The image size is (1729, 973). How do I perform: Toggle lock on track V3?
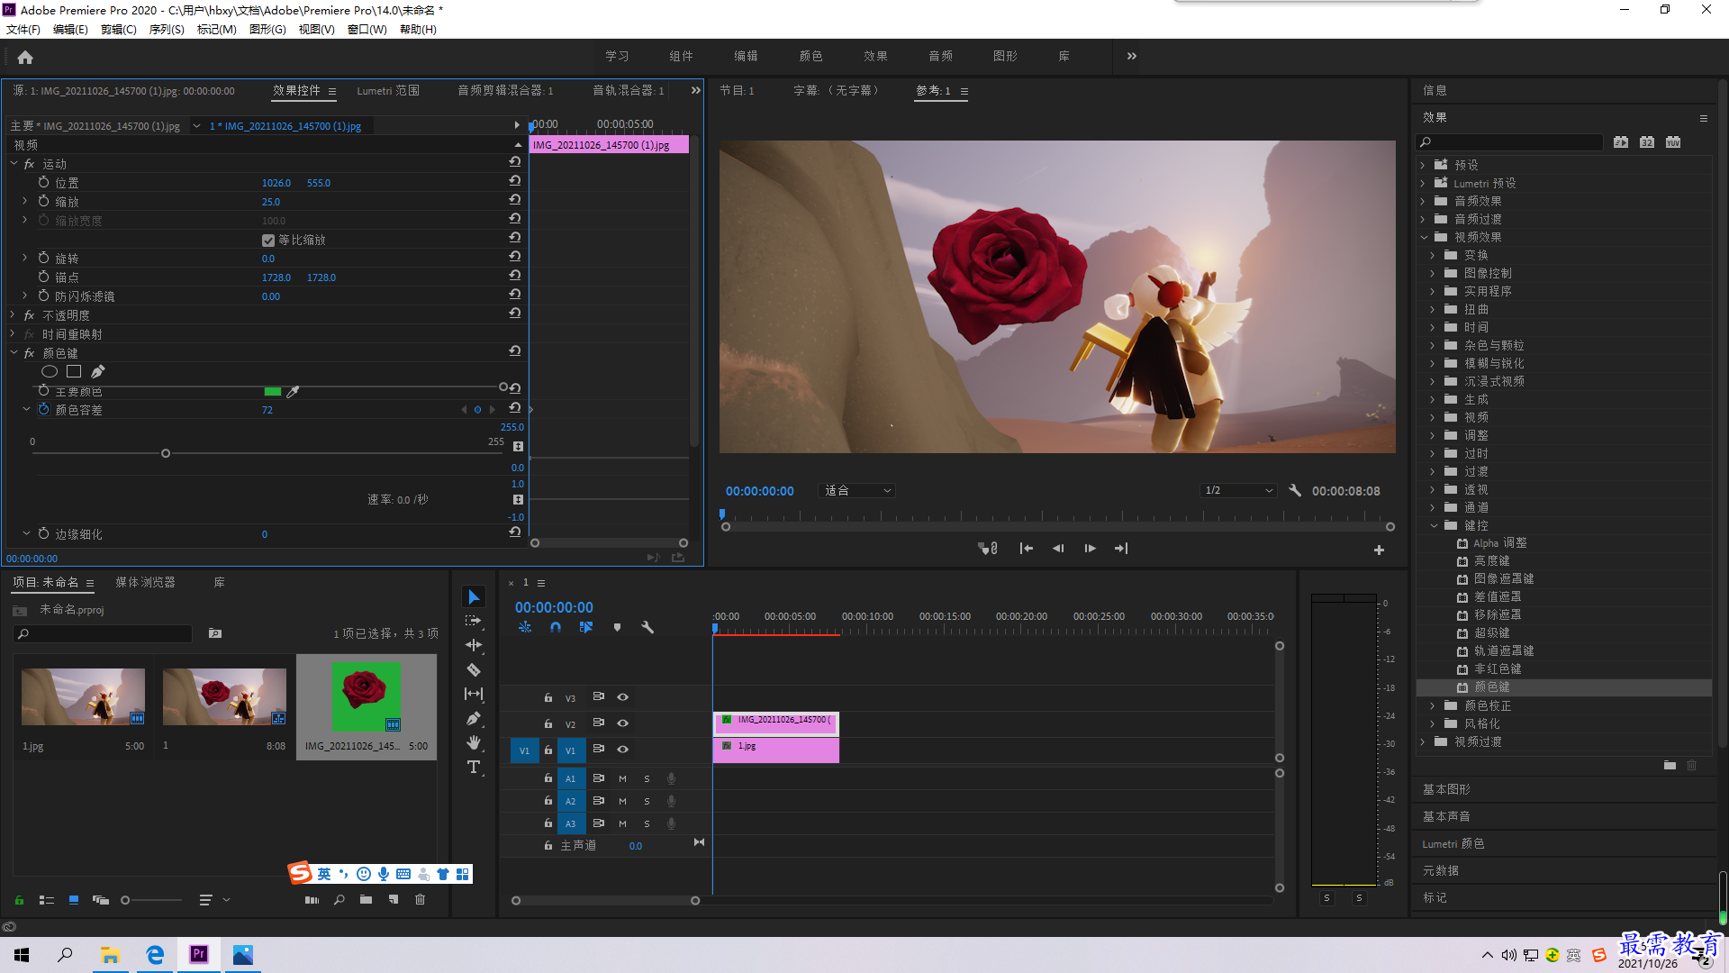pos(548,697)
